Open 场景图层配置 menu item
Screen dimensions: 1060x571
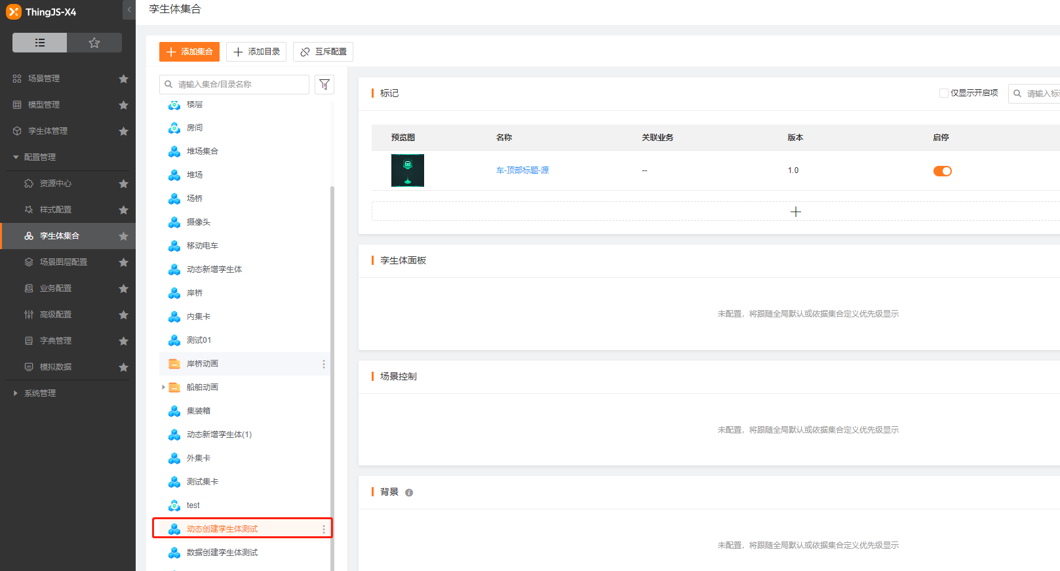coord(64,262)
